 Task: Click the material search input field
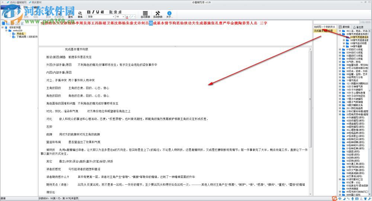(x=337, y=22)
